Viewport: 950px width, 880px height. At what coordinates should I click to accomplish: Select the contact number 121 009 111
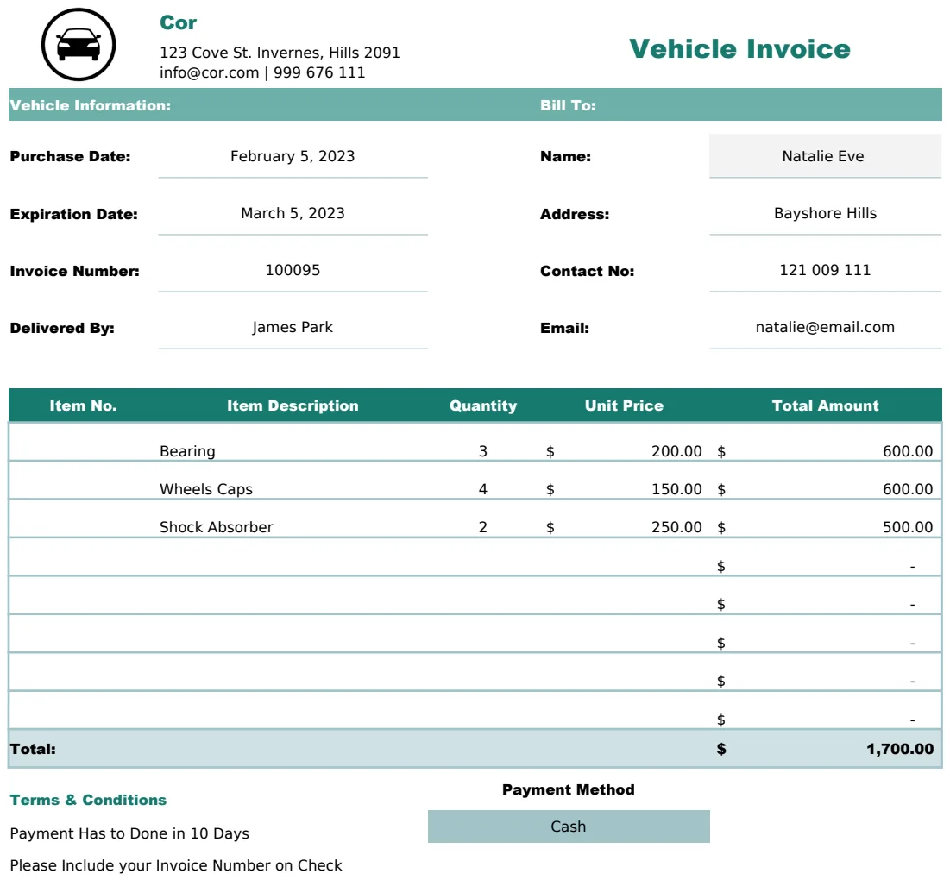[825, 270]
